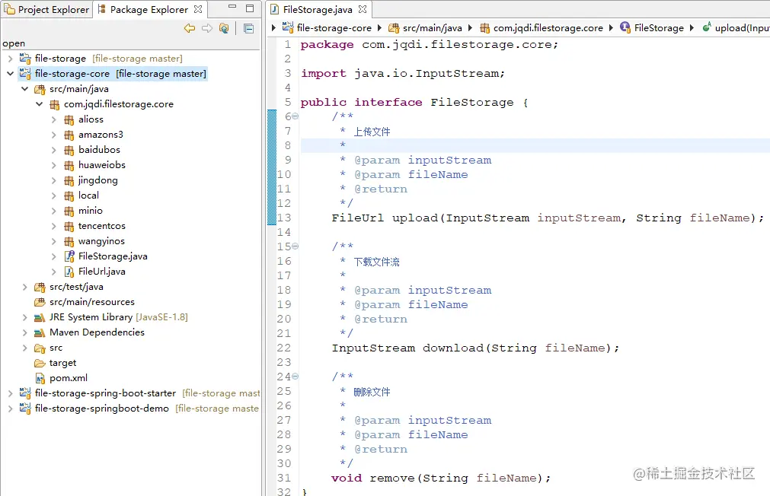Image resolution: width=770 pixels, height=496 pixels.
Task: Select the wangyinos package row
Action: (x=101, y=241)
